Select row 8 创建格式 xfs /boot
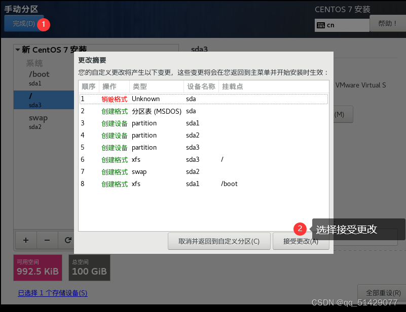Screen dimensions: 406x312 pos(204,184)
